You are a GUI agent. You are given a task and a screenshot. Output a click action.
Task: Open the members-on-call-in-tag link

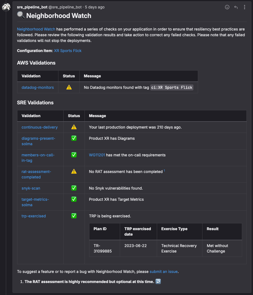coord(38,158)
